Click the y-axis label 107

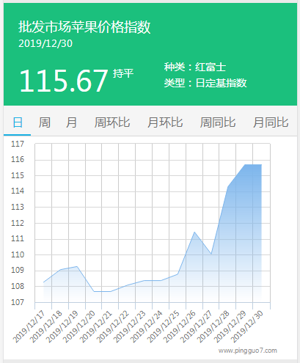point(18,302)
